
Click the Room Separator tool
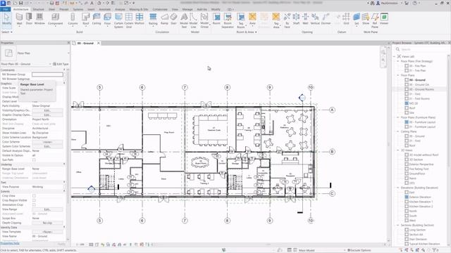coord(228,20)
